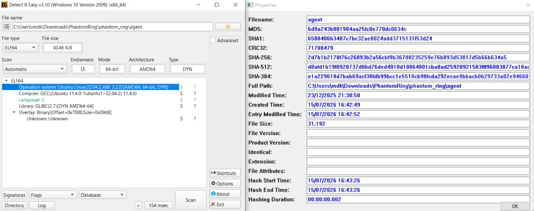Click the Scan button

pyautogui.click(x=191, y=200)
